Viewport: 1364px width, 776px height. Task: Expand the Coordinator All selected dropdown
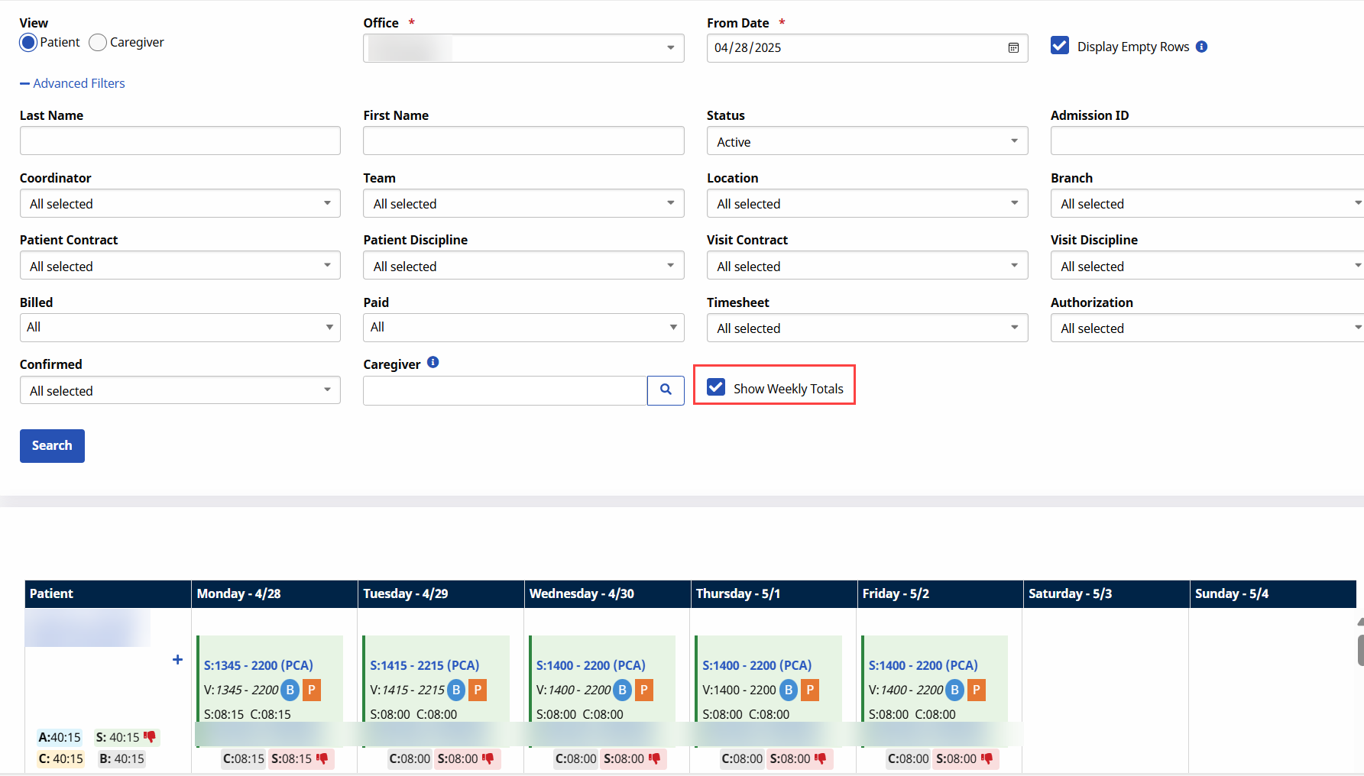[x=180, y=203]
